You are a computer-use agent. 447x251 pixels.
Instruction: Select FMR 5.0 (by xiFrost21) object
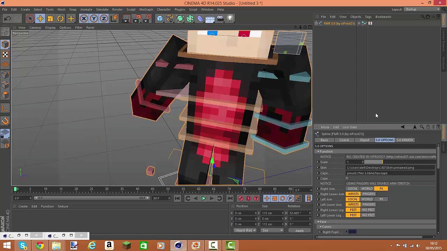[x=339, y=23]
